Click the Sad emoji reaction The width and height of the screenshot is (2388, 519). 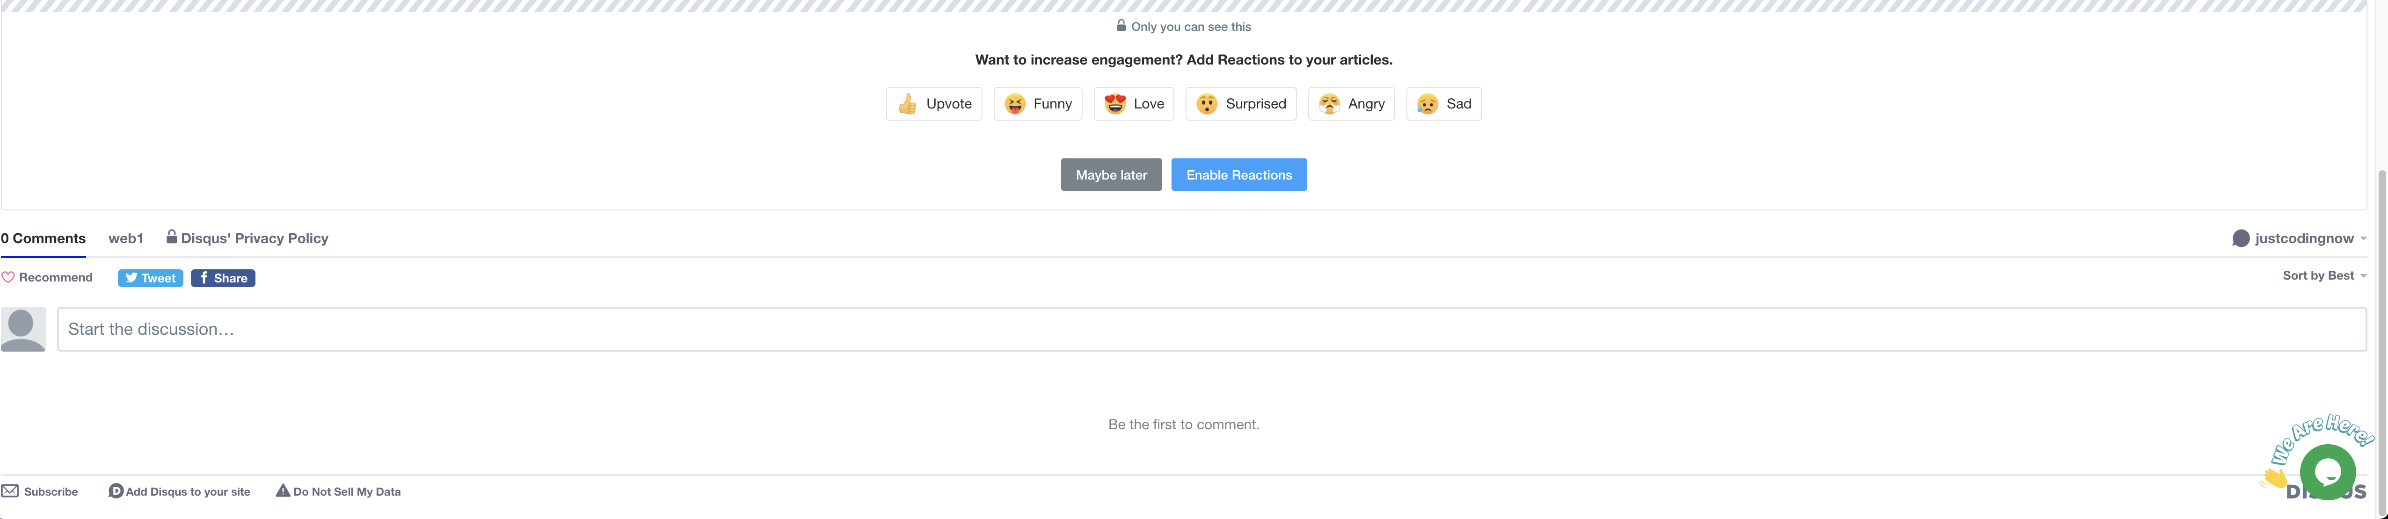point(1443,104)
